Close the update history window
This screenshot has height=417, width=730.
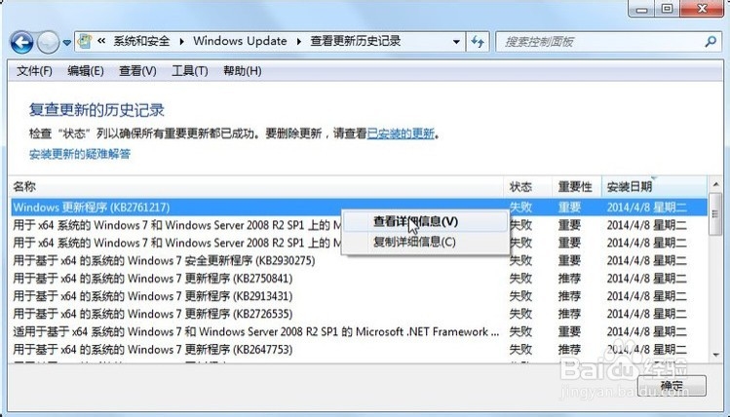pyautogui.click(x=703, y=9)
